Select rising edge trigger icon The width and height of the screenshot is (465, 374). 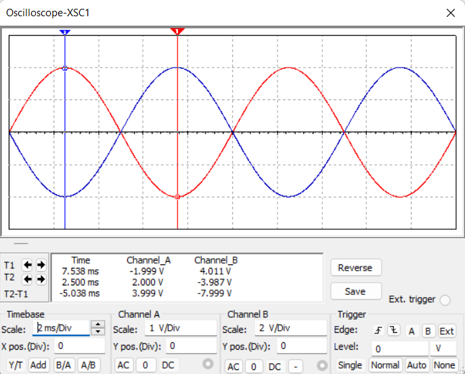(x=378, y=330)
